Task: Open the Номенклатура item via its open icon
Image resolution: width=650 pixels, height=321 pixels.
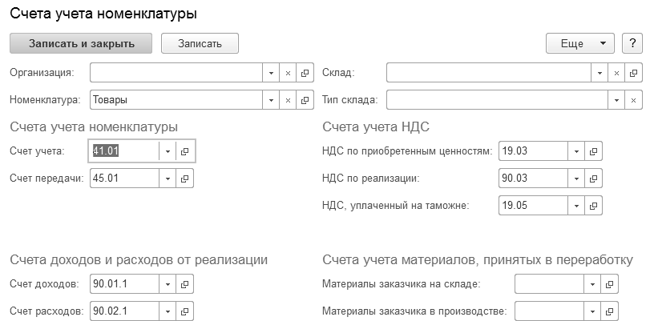Action: click(x=305, y=101)
